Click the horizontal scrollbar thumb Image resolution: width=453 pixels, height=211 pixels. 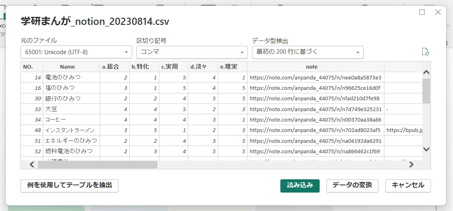97,164
